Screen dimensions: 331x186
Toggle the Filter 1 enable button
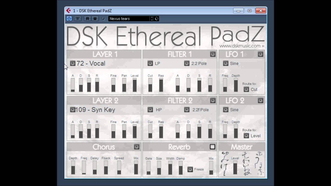point(213,54)
